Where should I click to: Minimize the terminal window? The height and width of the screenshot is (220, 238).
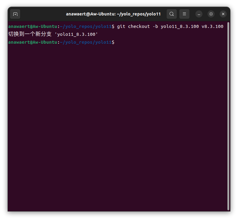(x=199, y=14)
